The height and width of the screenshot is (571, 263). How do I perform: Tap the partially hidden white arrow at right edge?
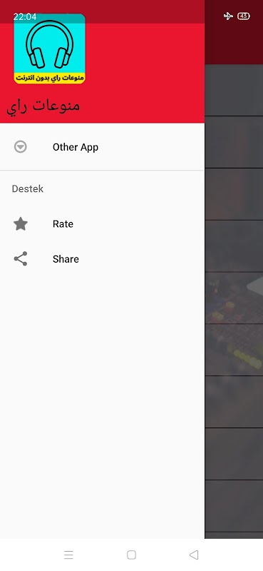point(255,285)
